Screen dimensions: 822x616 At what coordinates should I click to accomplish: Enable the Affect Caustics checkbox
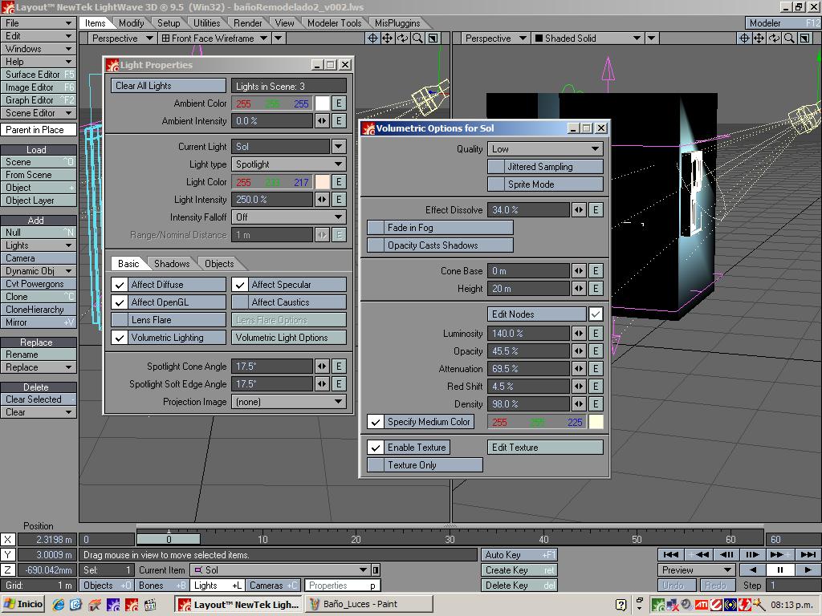(240, 302)
